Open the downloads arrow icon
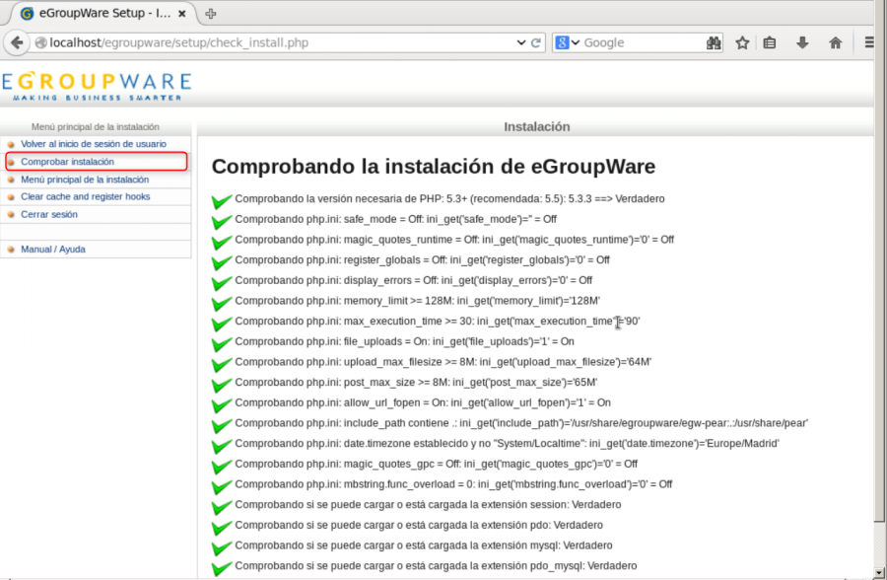Screen dimensions: 887x580 coord(800,42)
